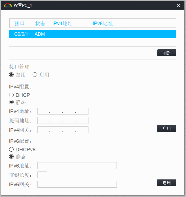186x197 pixels.
Task: Select the 禁用 radio button
Action: (x=12, y=75)
